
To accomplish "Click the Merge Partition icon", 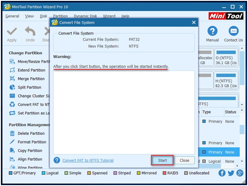I will [x=12, y=79].
